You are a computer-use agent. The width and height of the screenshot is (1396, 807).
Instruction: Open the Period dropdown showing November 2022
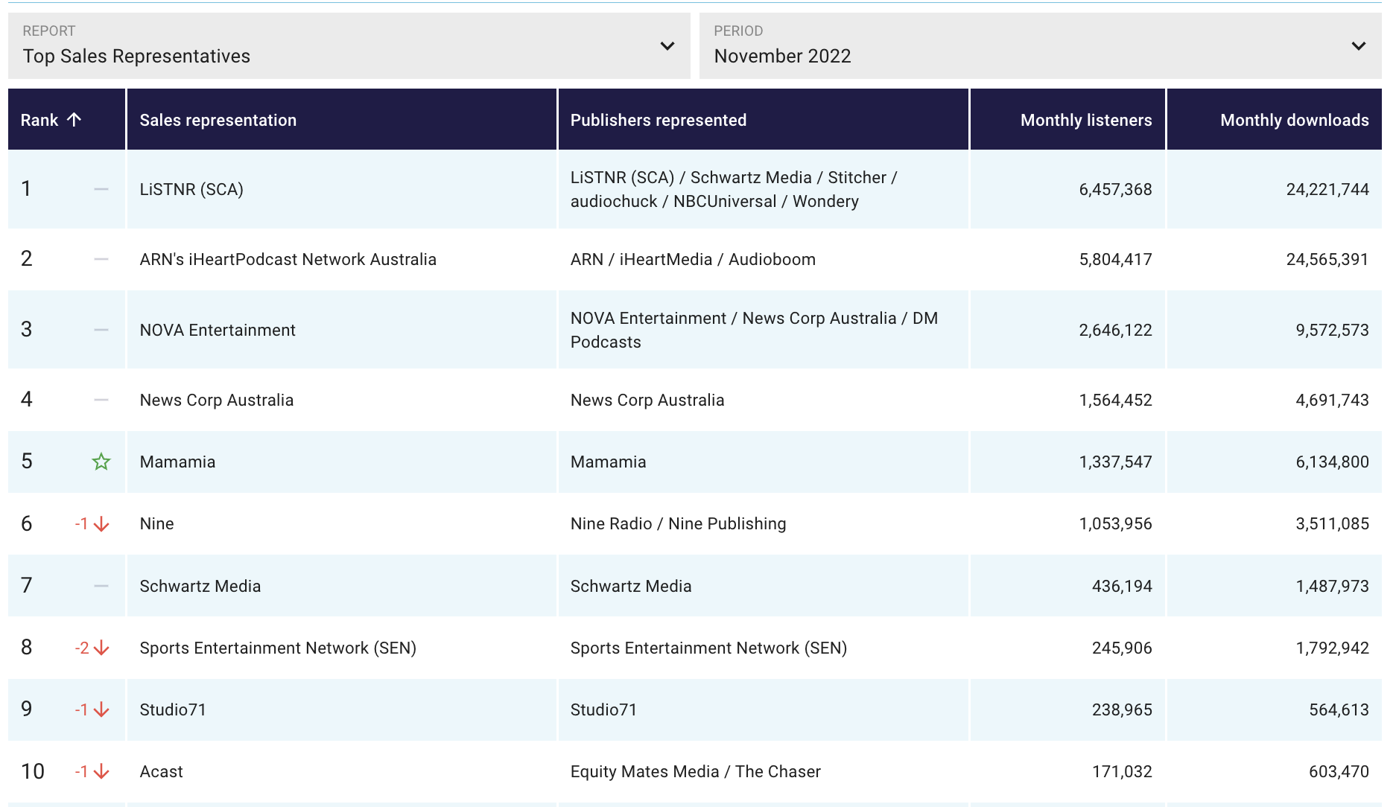1040,45
